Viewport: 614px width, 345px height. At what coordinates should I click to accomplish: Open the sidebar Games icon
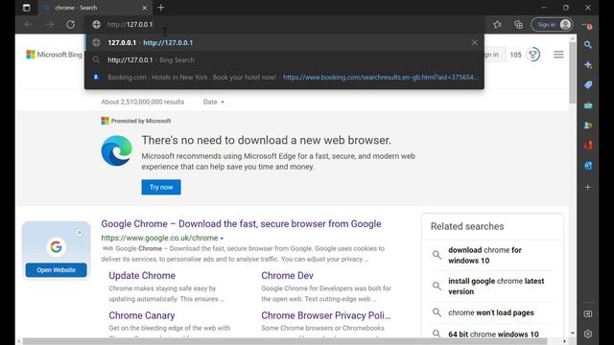[x=588, y=126]
